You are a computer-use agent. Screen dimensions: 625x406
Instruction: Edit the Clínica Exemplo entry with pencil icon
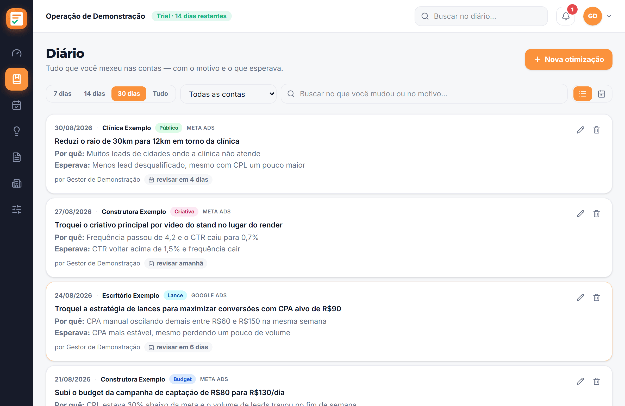(x=580, y=130)
